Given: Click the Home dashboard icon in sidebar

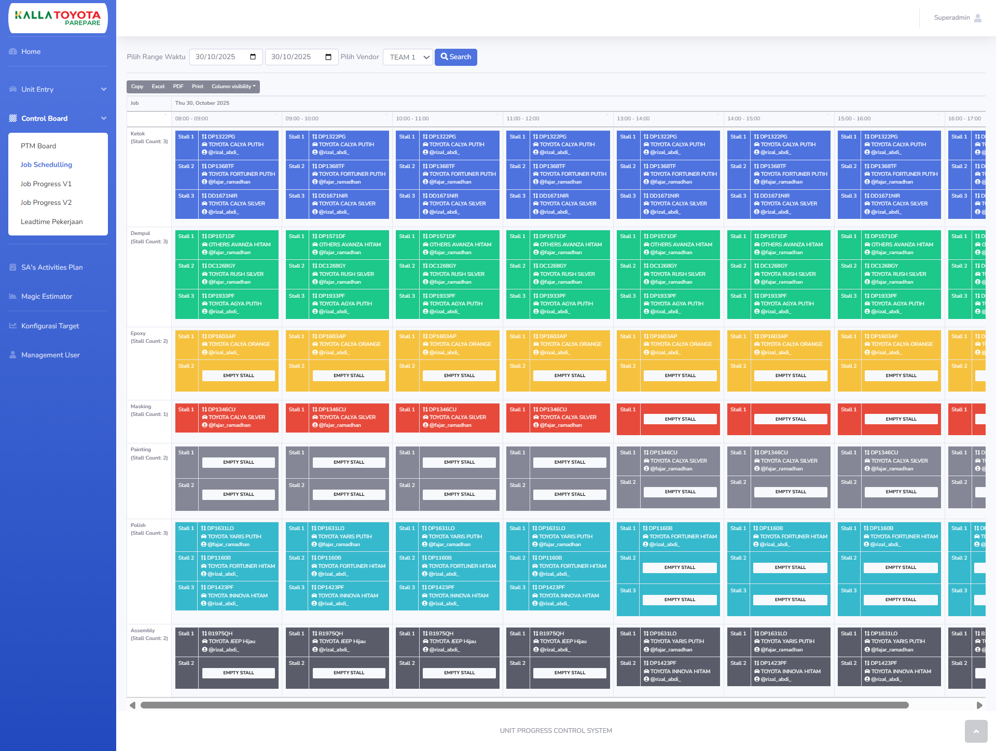Looking at the screenshot, I should coord(13,51).
